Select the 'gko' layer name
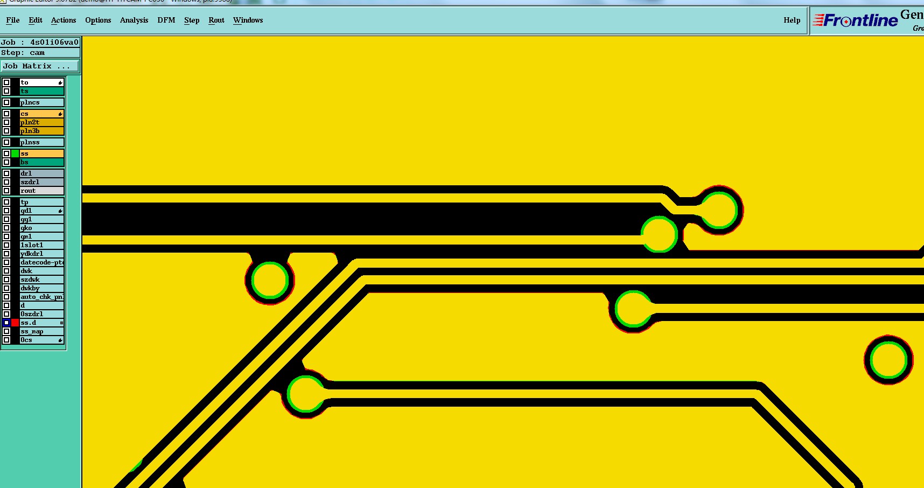924x488 pixels. [42, 228]
